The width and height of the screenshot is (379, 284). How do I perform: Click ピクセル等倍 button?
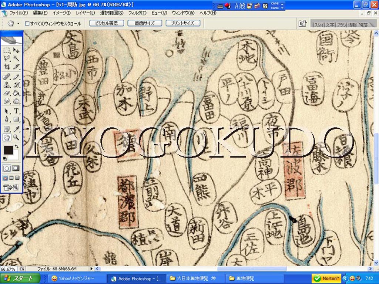coord(107,23)
